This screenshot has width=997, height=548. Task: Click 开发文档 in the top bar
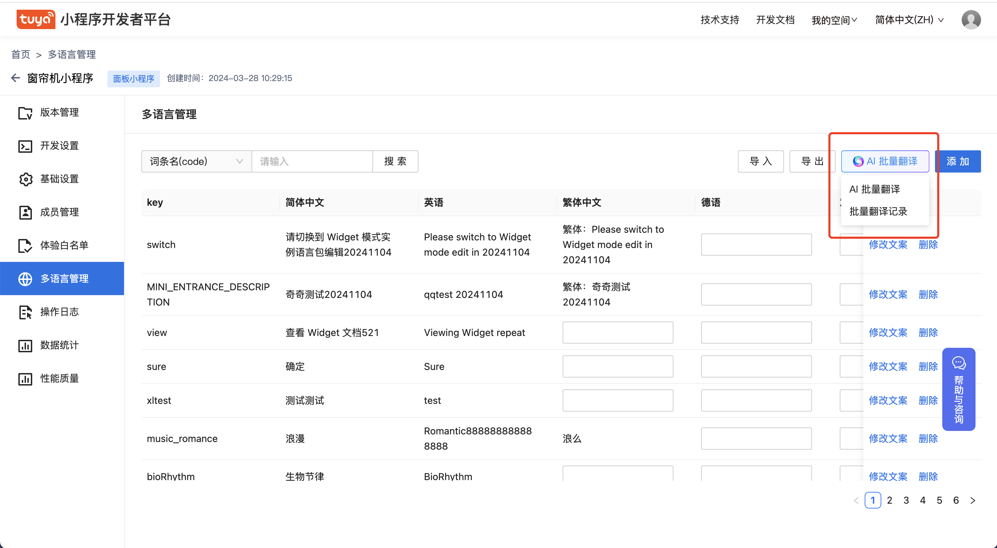775,20
